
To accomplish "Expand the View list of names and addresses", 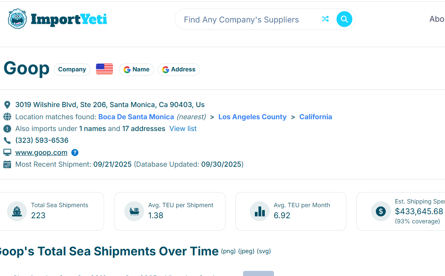I will point(183,128).
